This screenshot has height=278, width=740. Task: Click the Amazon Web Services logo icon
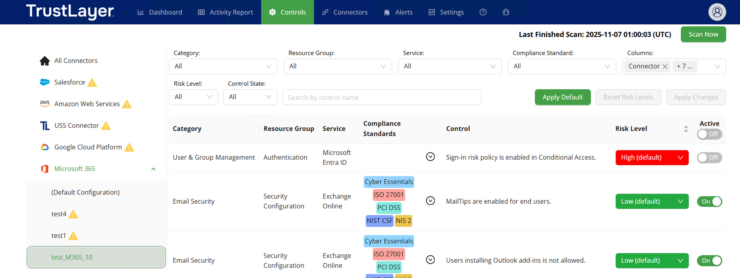point(45,103)
